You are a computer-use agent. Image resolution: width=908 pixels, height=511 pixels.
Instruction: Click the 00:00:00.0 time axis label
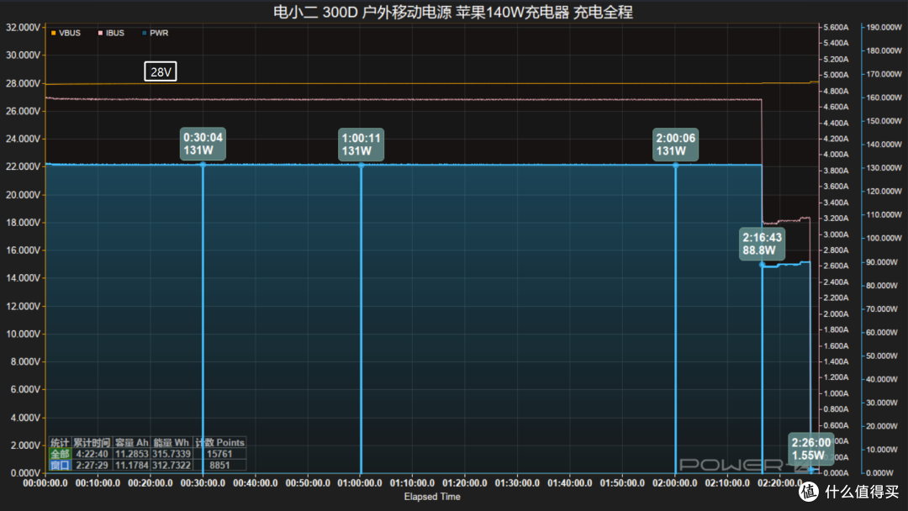(45, 482)
